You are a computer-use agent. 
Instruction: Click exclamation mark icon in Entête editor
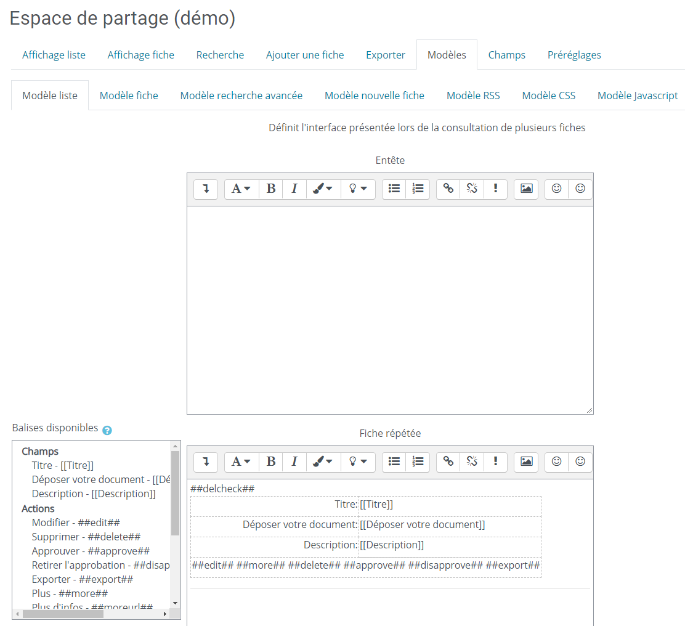pos(495,189)
